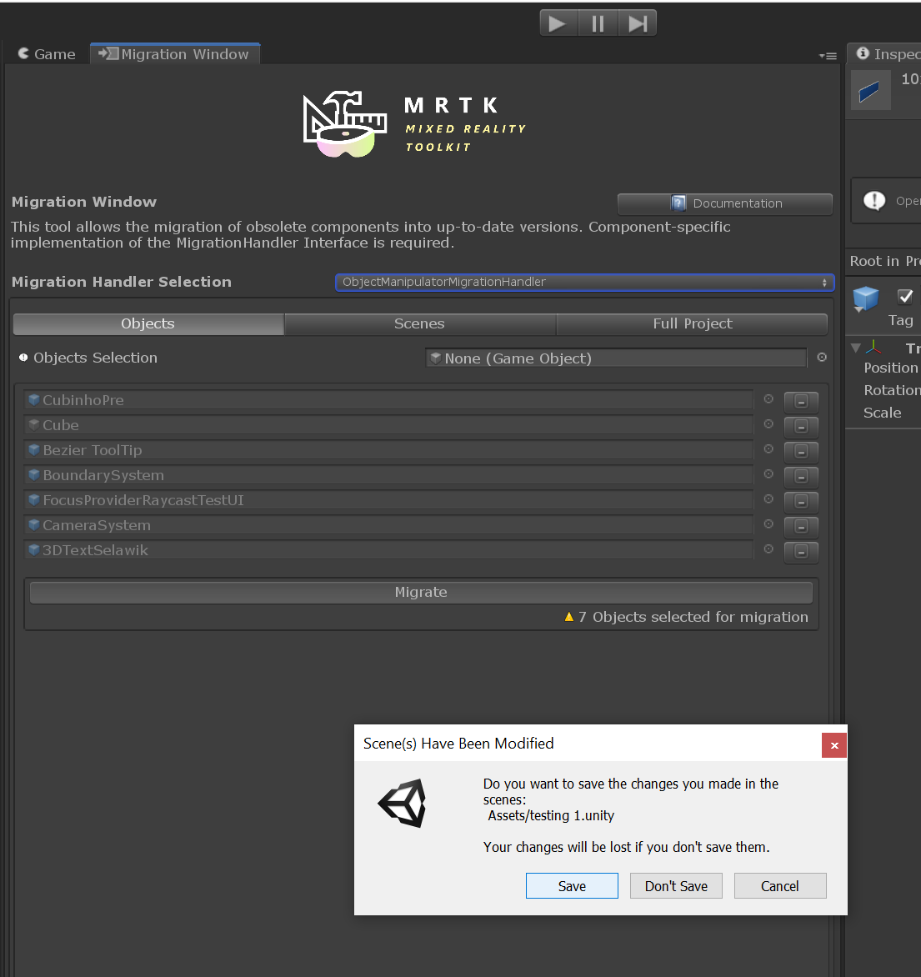Switch to the Scenes tab
Screen dimensions: 921x977
(x=419, y=323)
